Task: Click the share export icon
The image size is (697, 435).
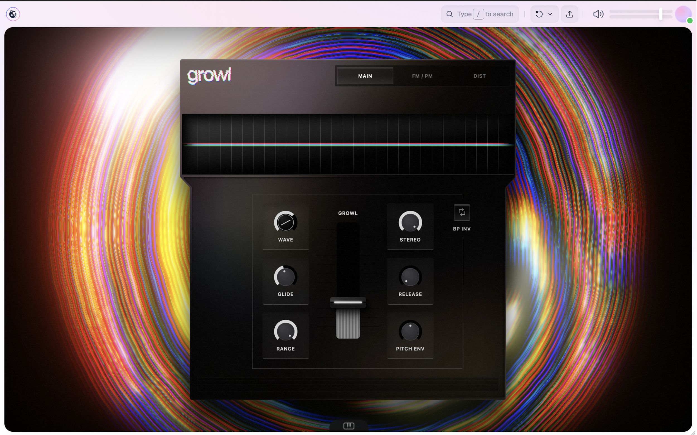Action: [570, 14]
